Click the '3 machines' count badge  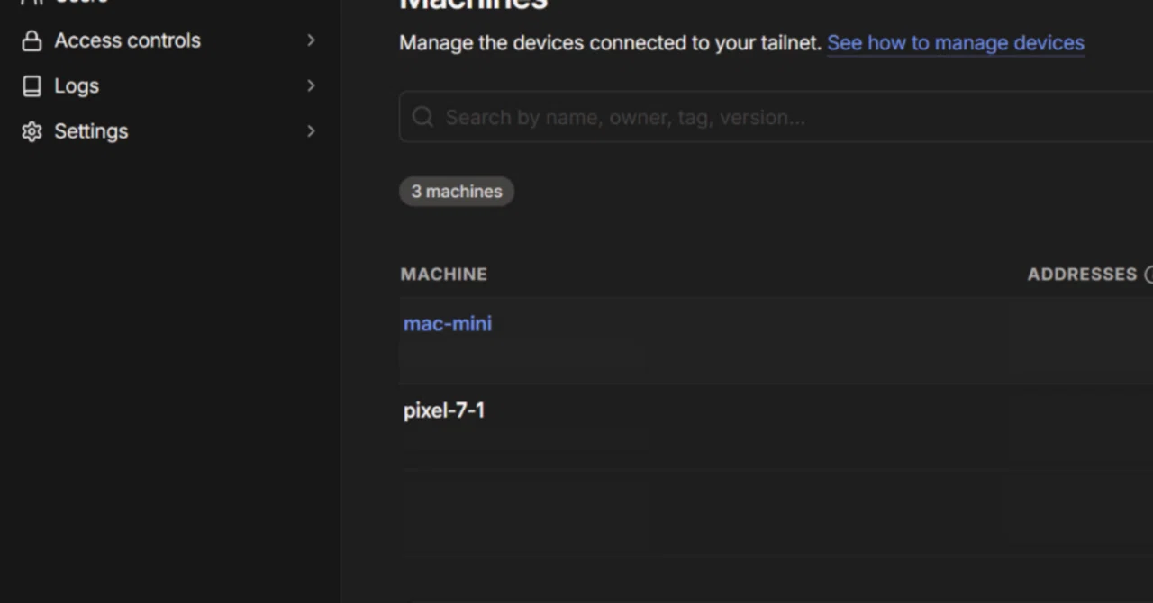(457, 192)
